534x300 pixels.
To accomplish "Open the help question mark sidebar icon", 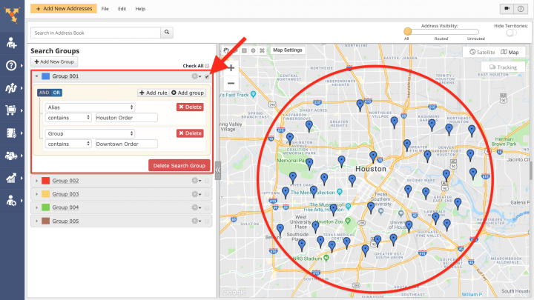I will 11,65.
